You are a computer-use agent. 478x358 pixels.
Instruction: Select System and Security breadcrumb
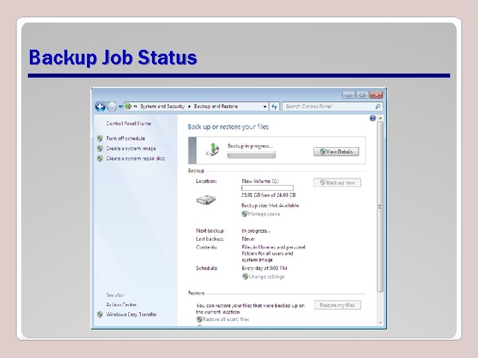(x=162, y=106)
